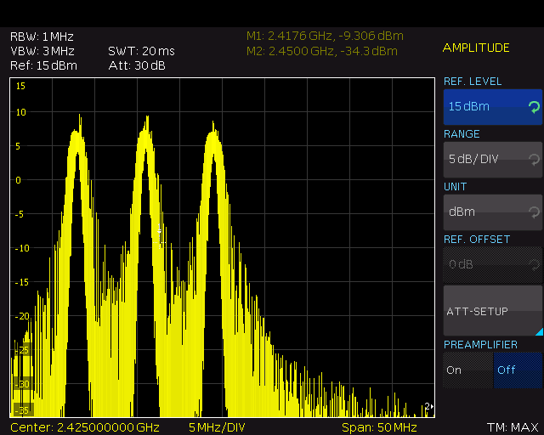Click the Center frequency value
The height and width of the screenshot is (435, 544).
tap(85, 426)
